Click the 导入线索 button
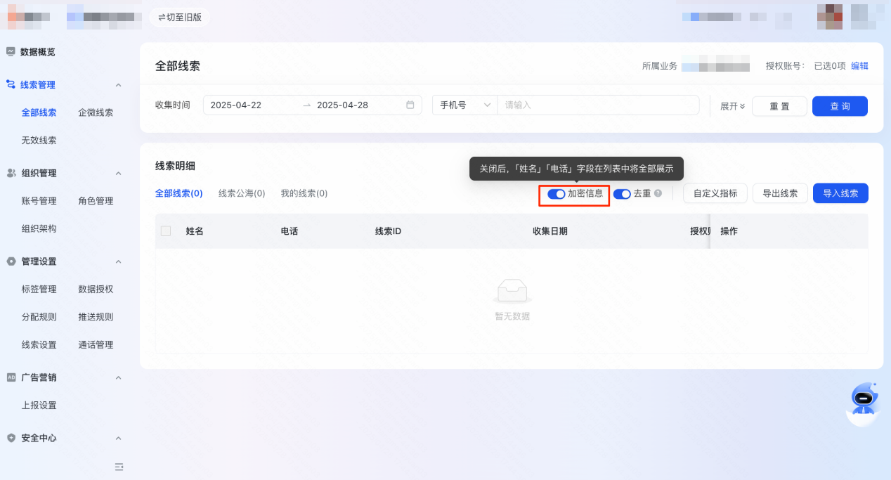 [x=840, y=193]
